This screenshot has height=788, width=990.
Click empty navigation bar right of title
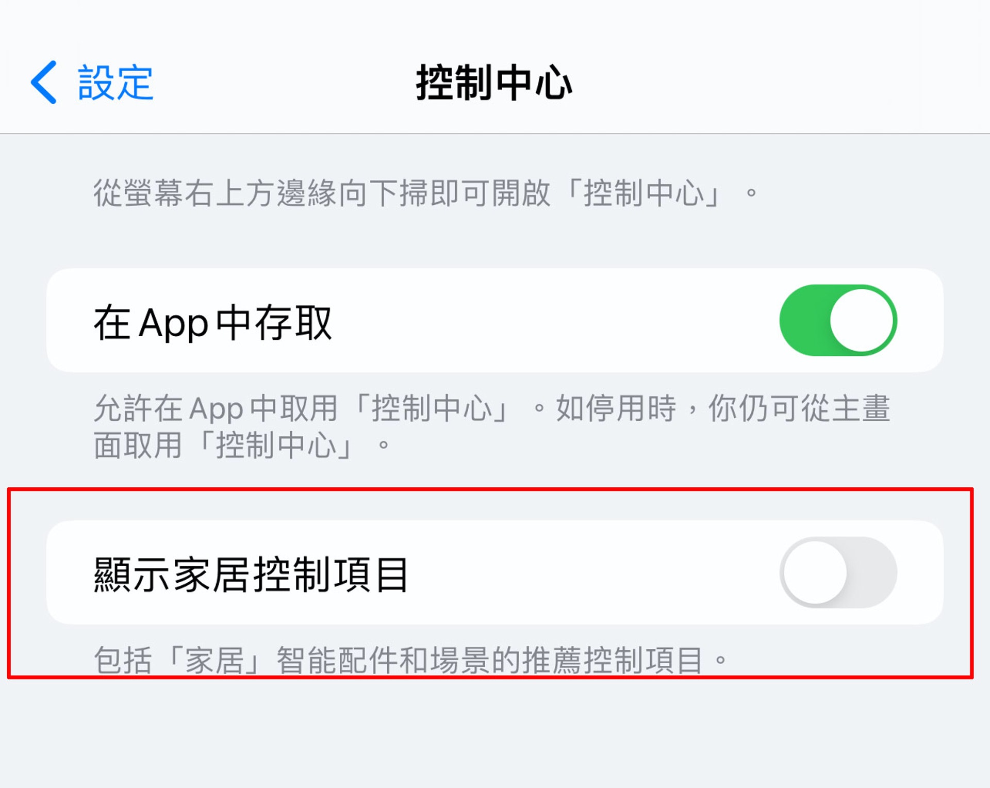(773, 83)
